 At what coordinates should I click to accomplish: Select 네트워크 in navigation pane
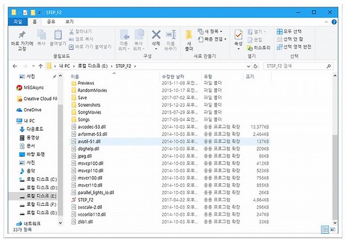(29, 224)
